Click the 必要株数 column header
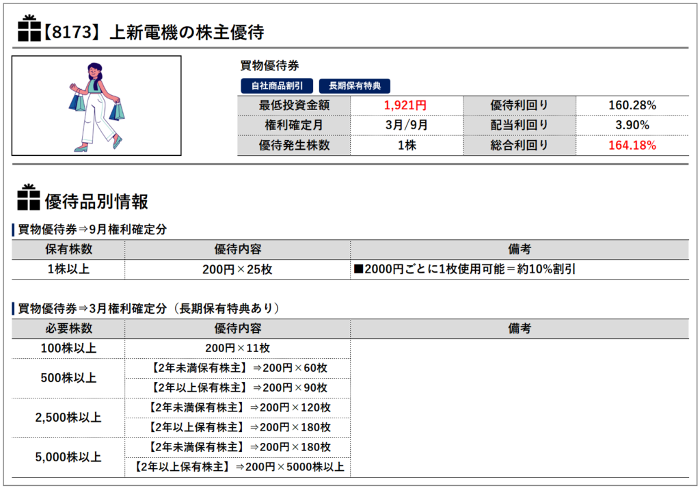The width and height of the screenshot is (700, 488). click(x=68, y=329)
